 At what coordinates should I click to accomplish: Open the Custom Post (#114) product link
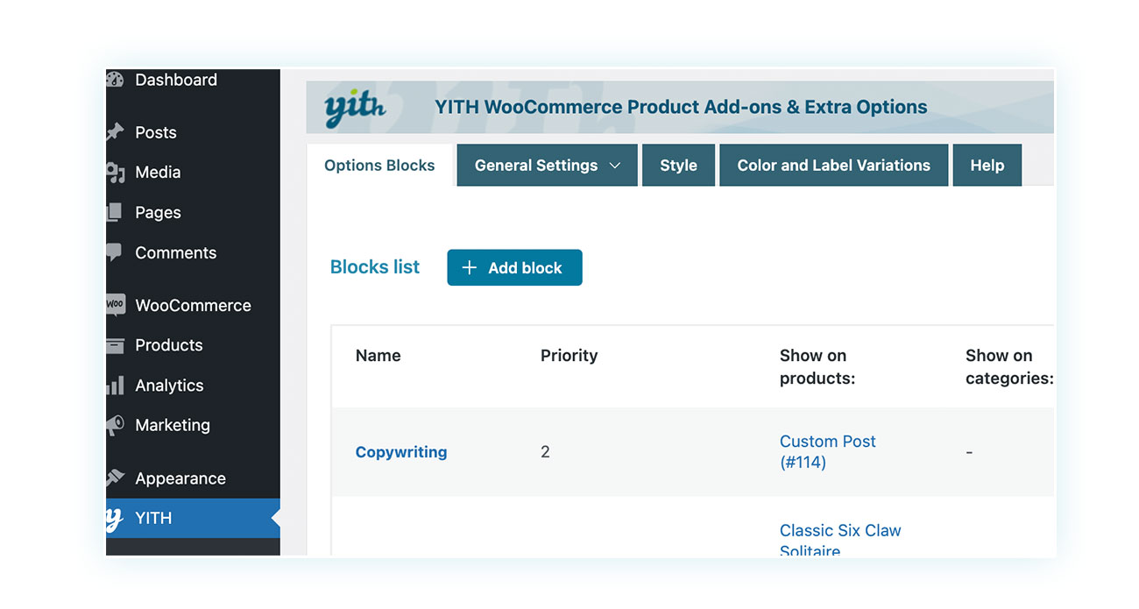(x=827, y=452)
